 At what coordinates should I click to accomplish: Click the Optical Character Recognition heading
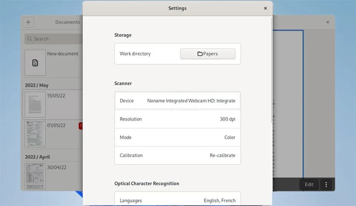click(x=146, y=183)
